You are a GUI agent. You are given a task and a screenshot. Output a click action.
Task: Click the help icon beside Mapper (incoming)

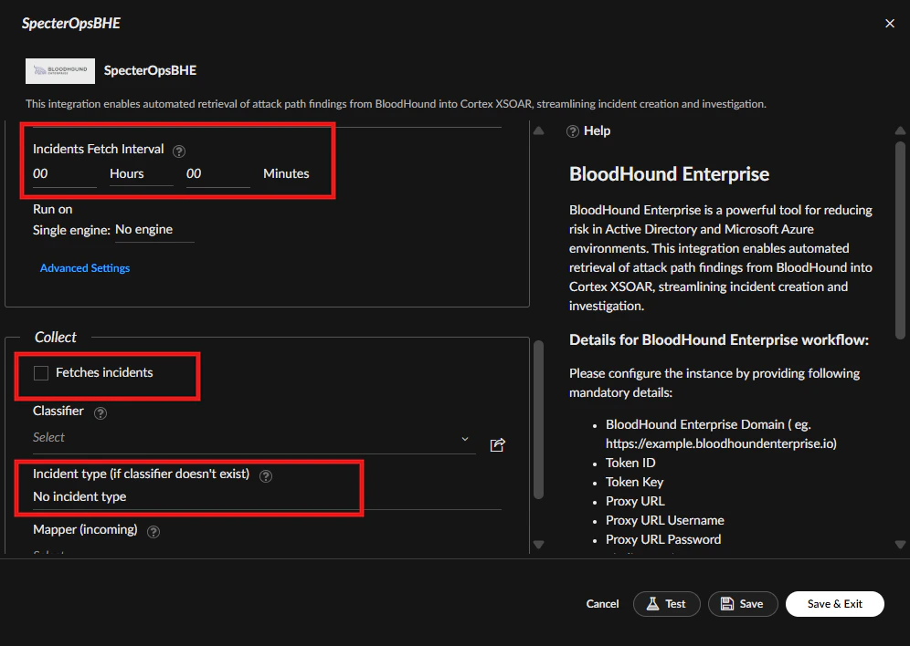pyautogui.click(x=153, y=531)
